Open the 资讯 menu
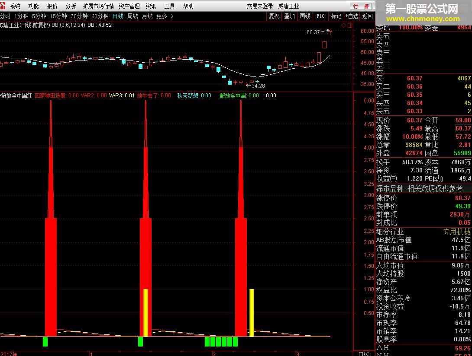The width and height of the screenshot is (472, 356). (x=151, y=6)
